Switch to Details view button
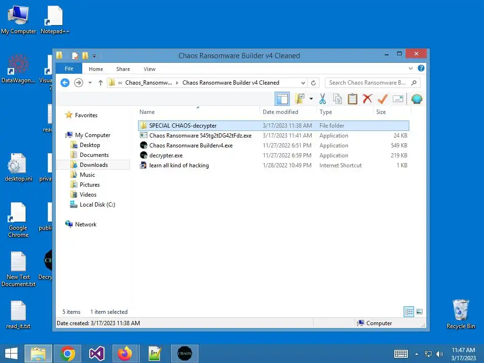484x363 pixels. pos(409,312)
